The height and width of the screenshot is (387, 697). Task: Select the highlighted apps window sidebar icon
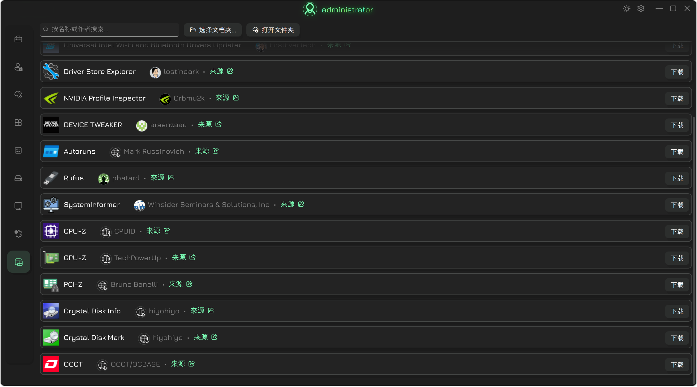[19, 262]
